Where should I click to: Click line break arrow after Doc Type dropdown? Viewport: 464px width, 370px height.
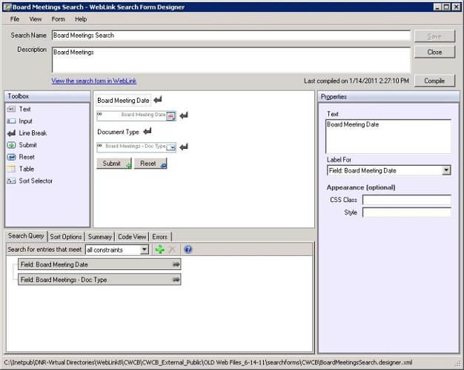(x=184, y=147)
